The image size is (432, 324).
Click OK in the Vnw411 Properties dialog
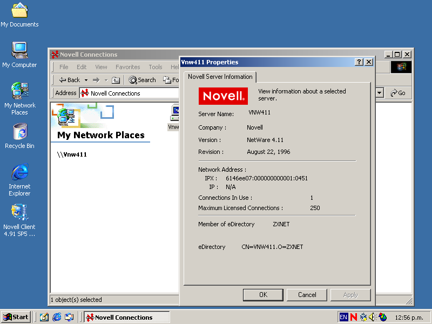tap(263, 295)
